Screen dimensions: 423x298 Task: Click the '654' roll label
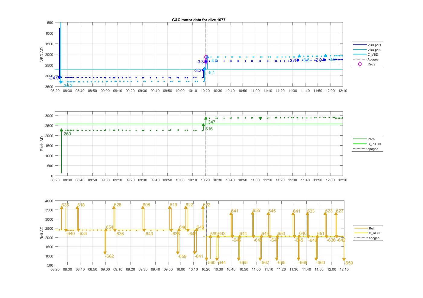(x=109, y=228)
